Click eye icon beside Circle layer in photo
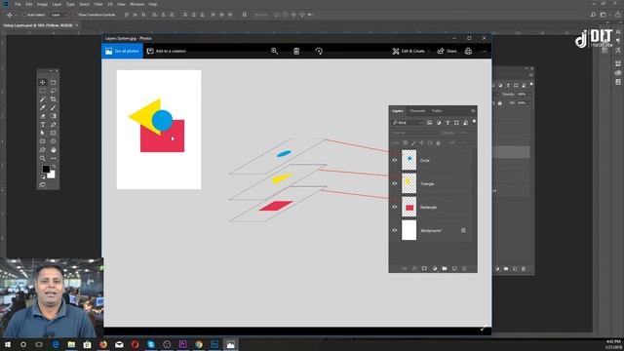The height and width of the screenshot is (351, 624). (394, 160)
